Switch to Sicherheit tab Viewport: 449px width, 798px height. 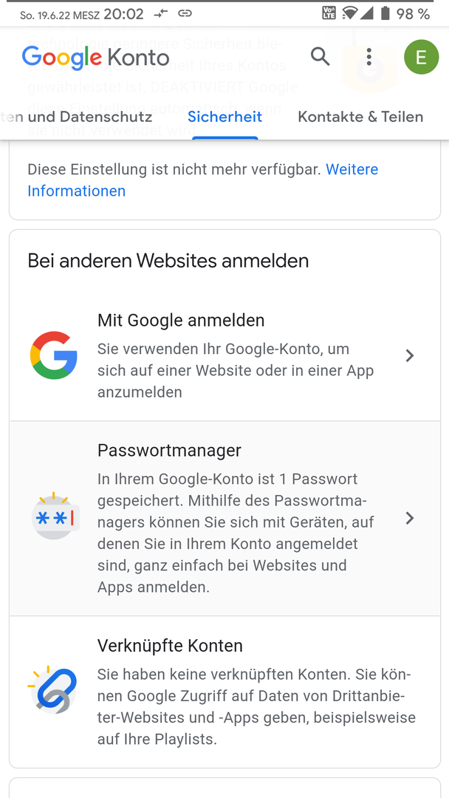pyautogui.click(x=224, y=117)
